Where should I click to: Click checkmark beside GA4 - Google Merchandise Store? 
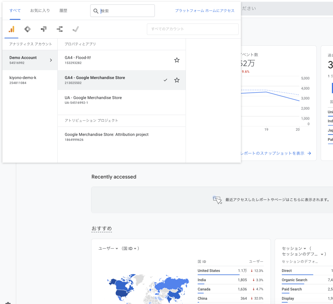coord(165,80)
